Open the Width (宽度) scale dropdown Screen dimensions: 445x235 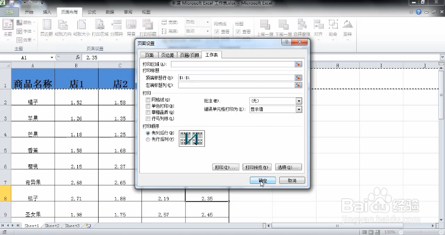pos(208,22)
